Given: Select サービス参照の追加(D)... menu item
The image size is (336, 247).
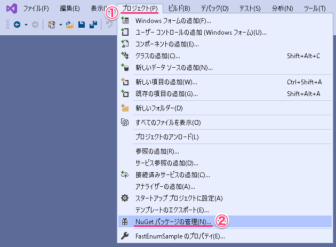Looking at the screenshot, I should (225, 163).
